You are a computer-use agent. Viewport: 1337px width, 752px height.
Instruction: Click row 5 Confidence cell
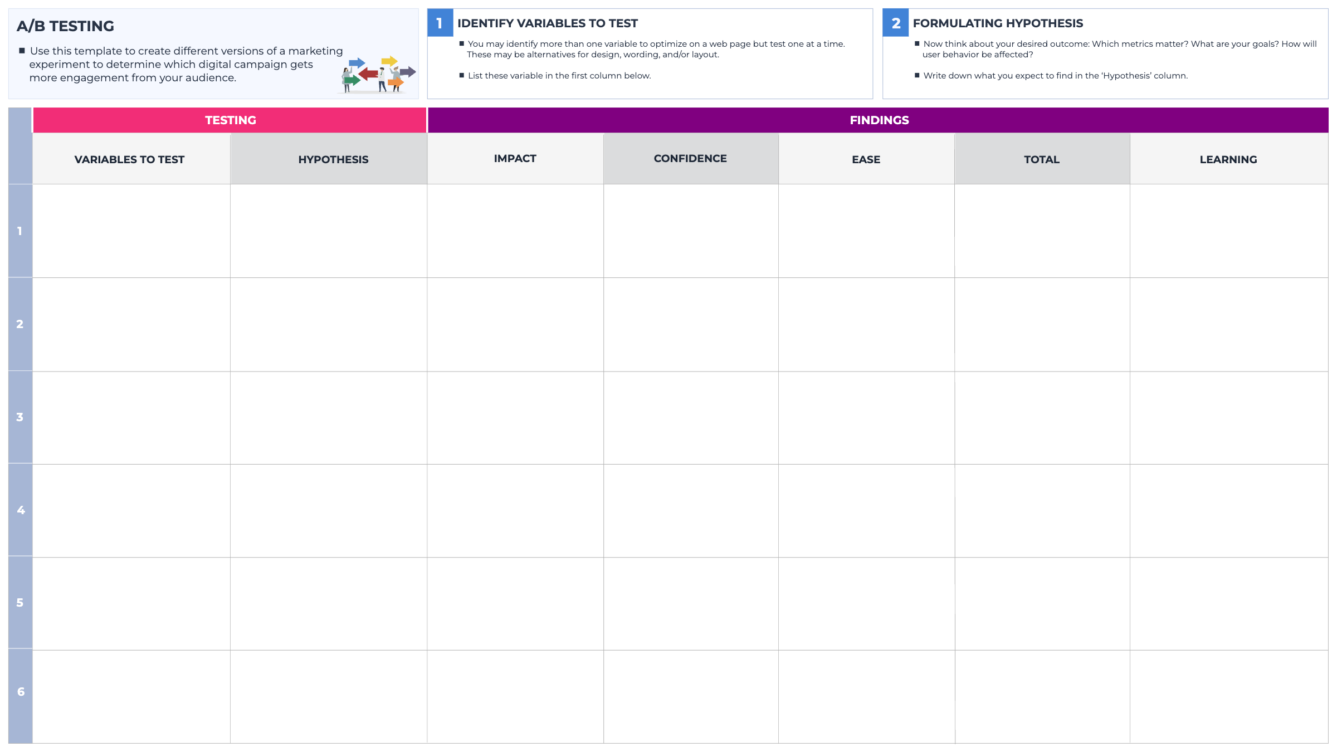(691, 604)
